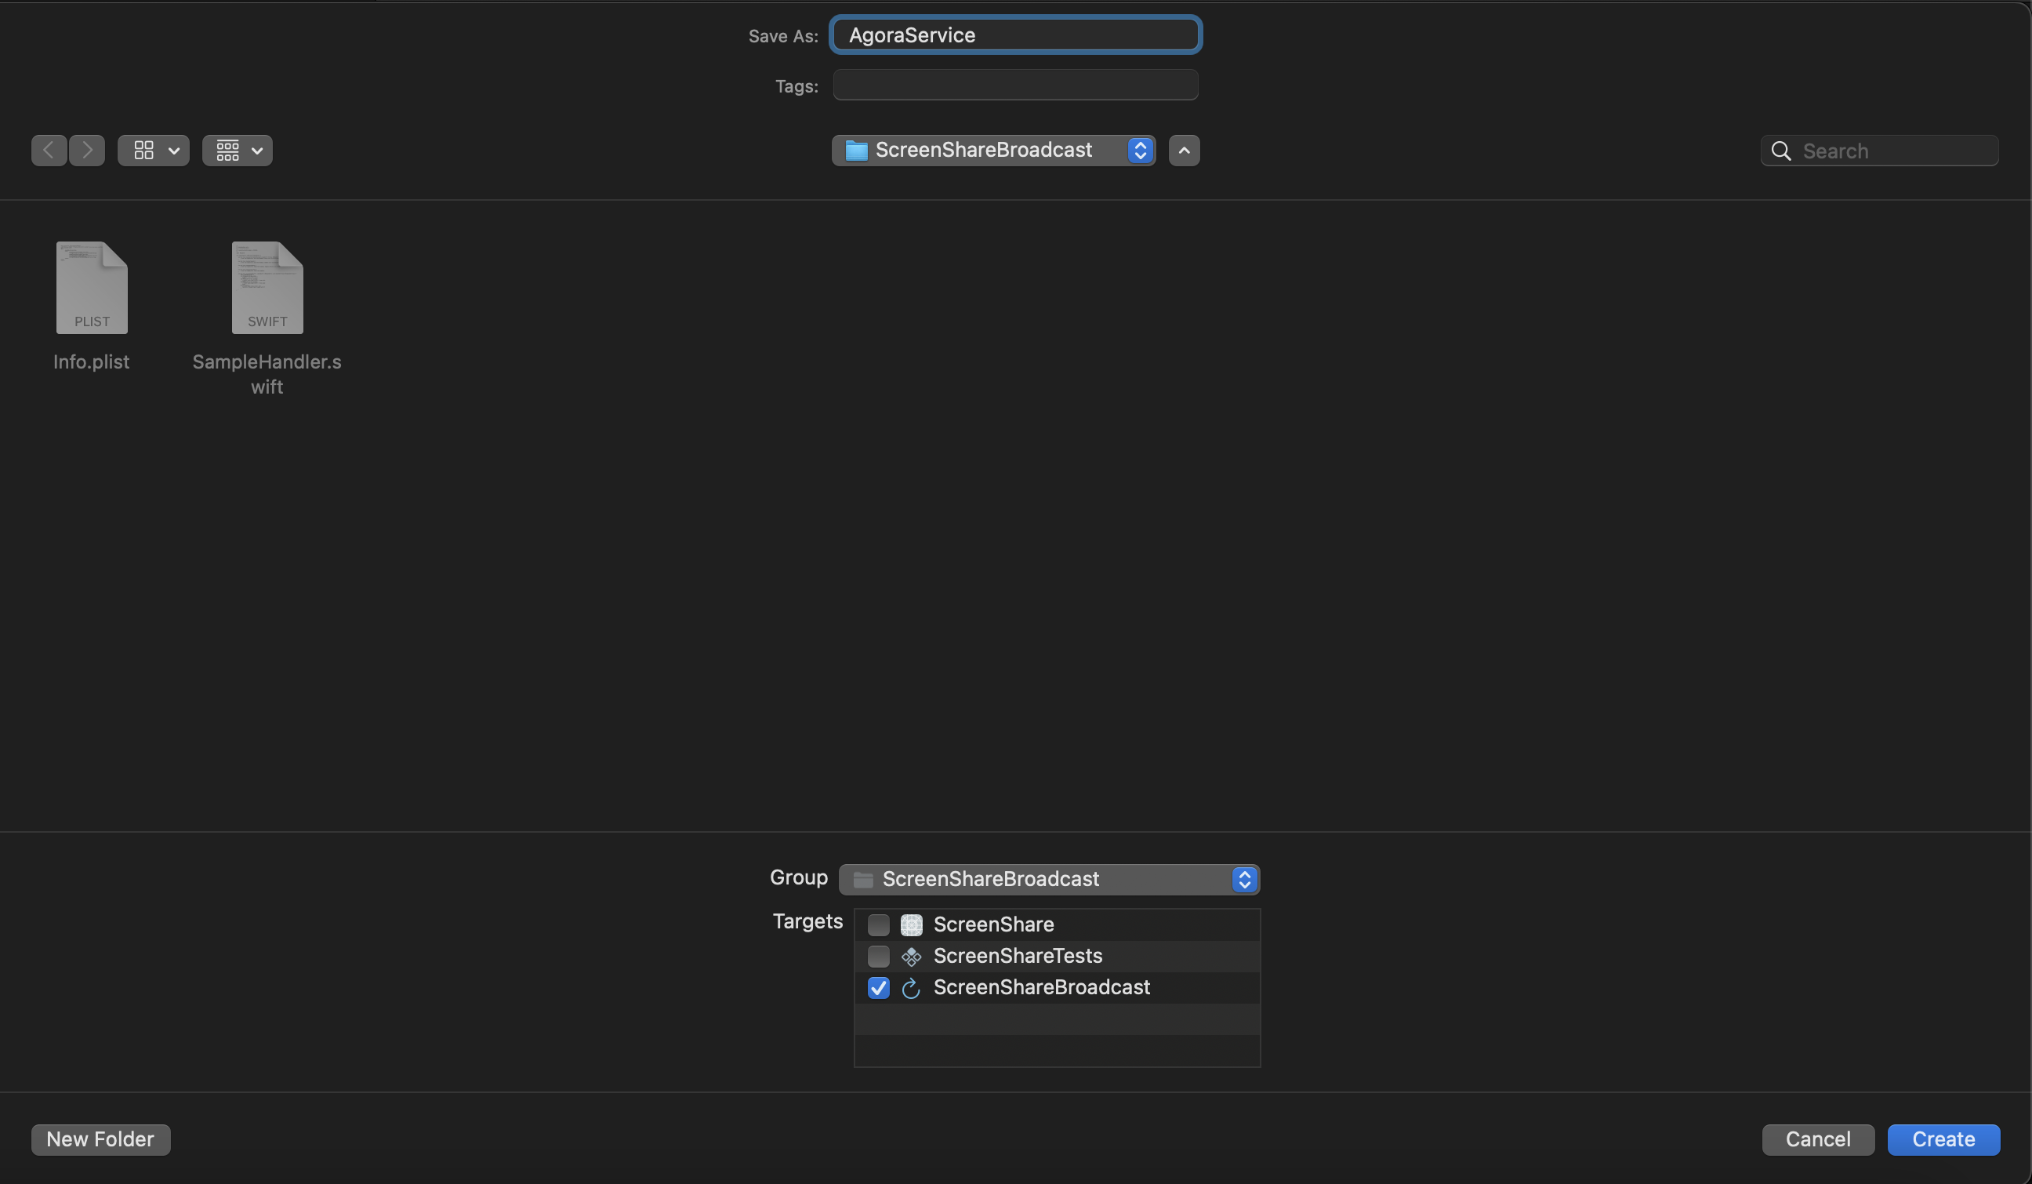2032x1184 pixels.
Task: Select the SampleHandler.swift file icon
Action: (267, 287)
